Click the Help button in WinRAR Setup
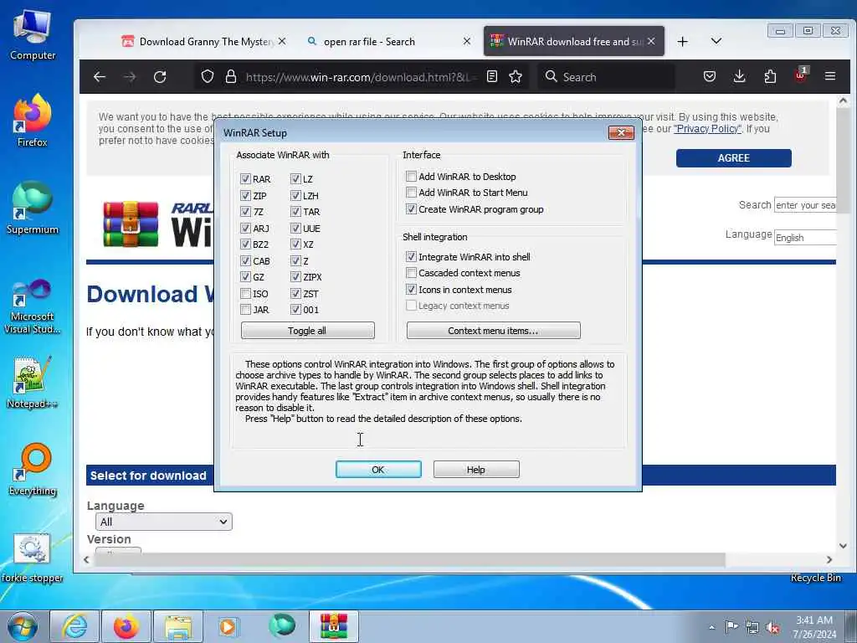This screenshot has width=857, height=643. [476, 469]
